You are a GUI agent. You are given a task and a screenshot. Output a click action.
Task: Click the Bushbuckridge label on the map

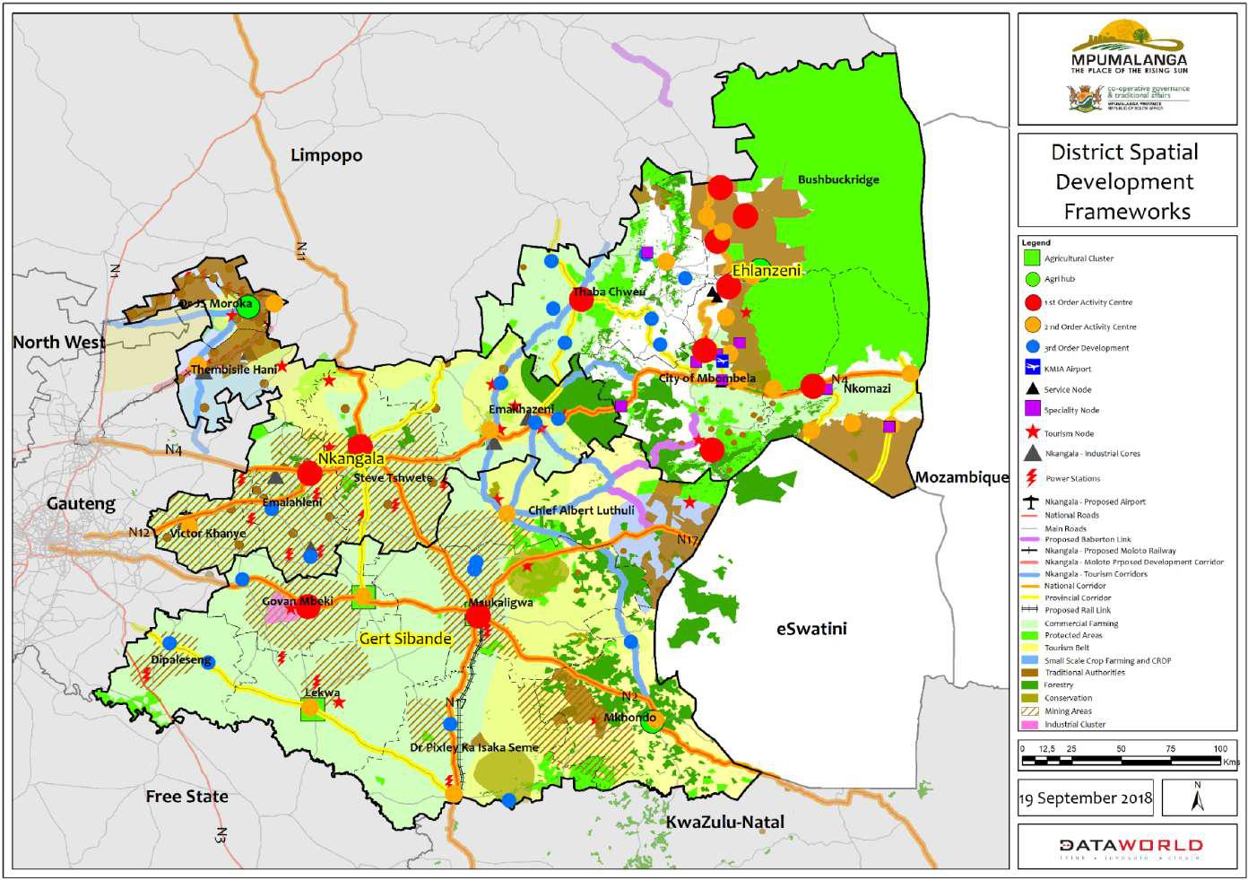click(x=838, y=179)
